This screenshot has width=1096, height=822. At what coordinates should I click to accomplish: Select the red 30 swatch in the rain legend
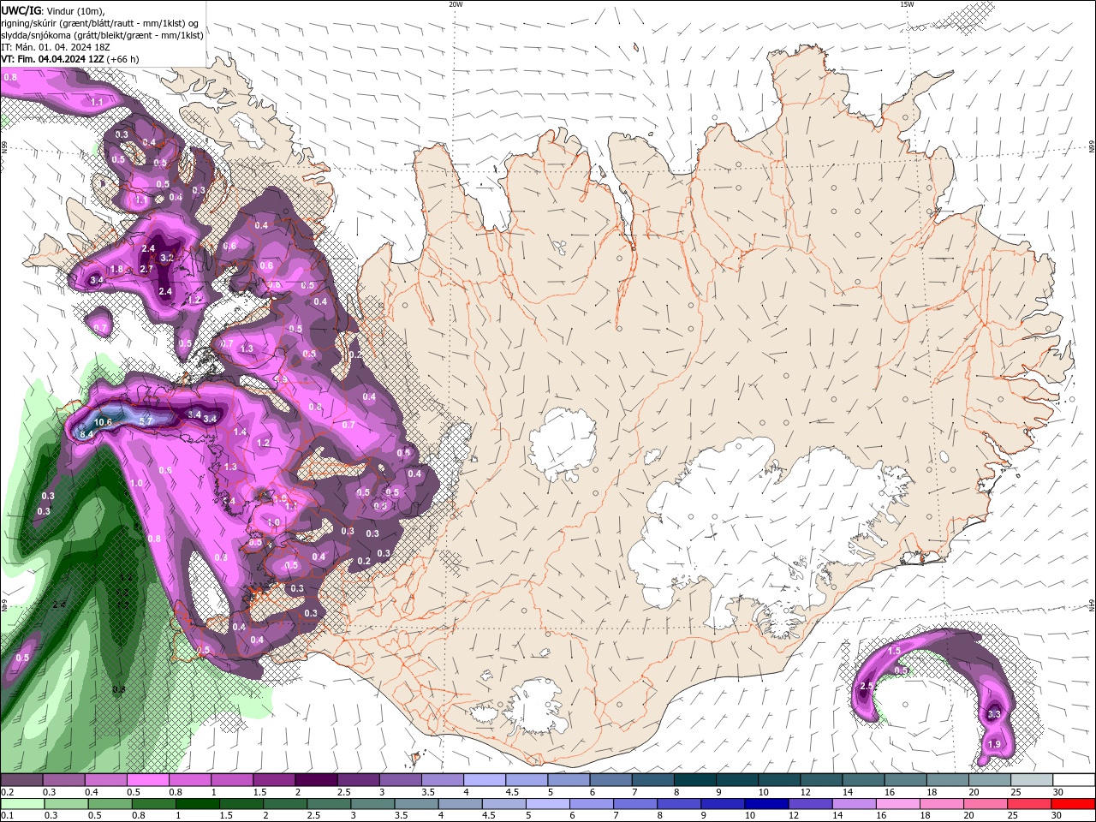coord(1073,804)
